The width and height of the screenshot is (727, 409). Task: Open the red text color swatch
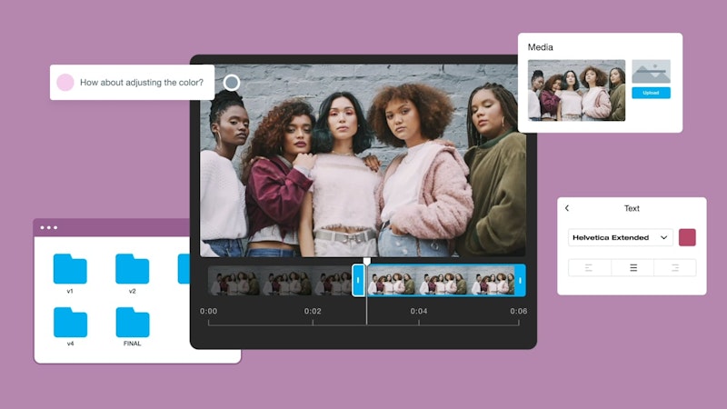687,237
